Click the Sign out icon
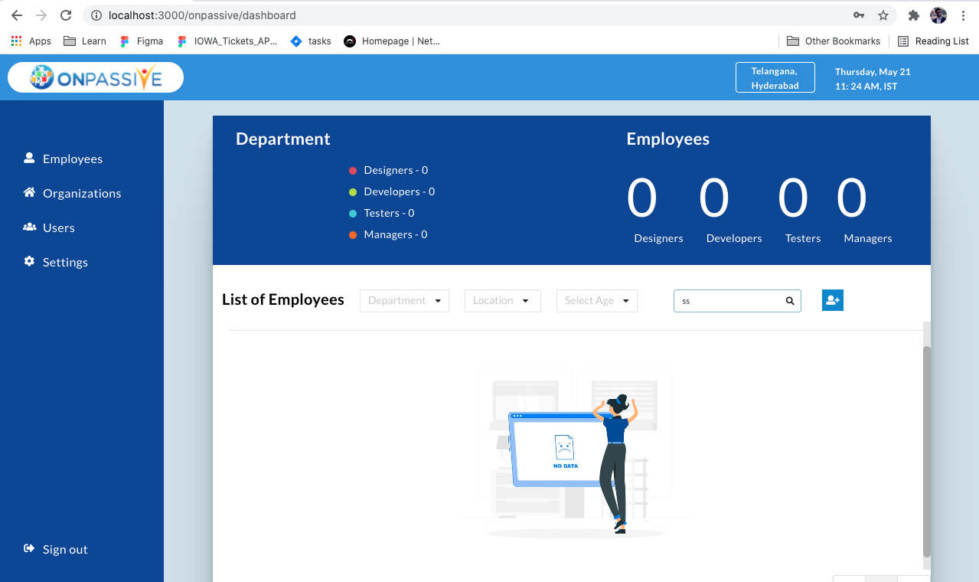This screenshot has height=582, width=979. [x=28, y=548]
